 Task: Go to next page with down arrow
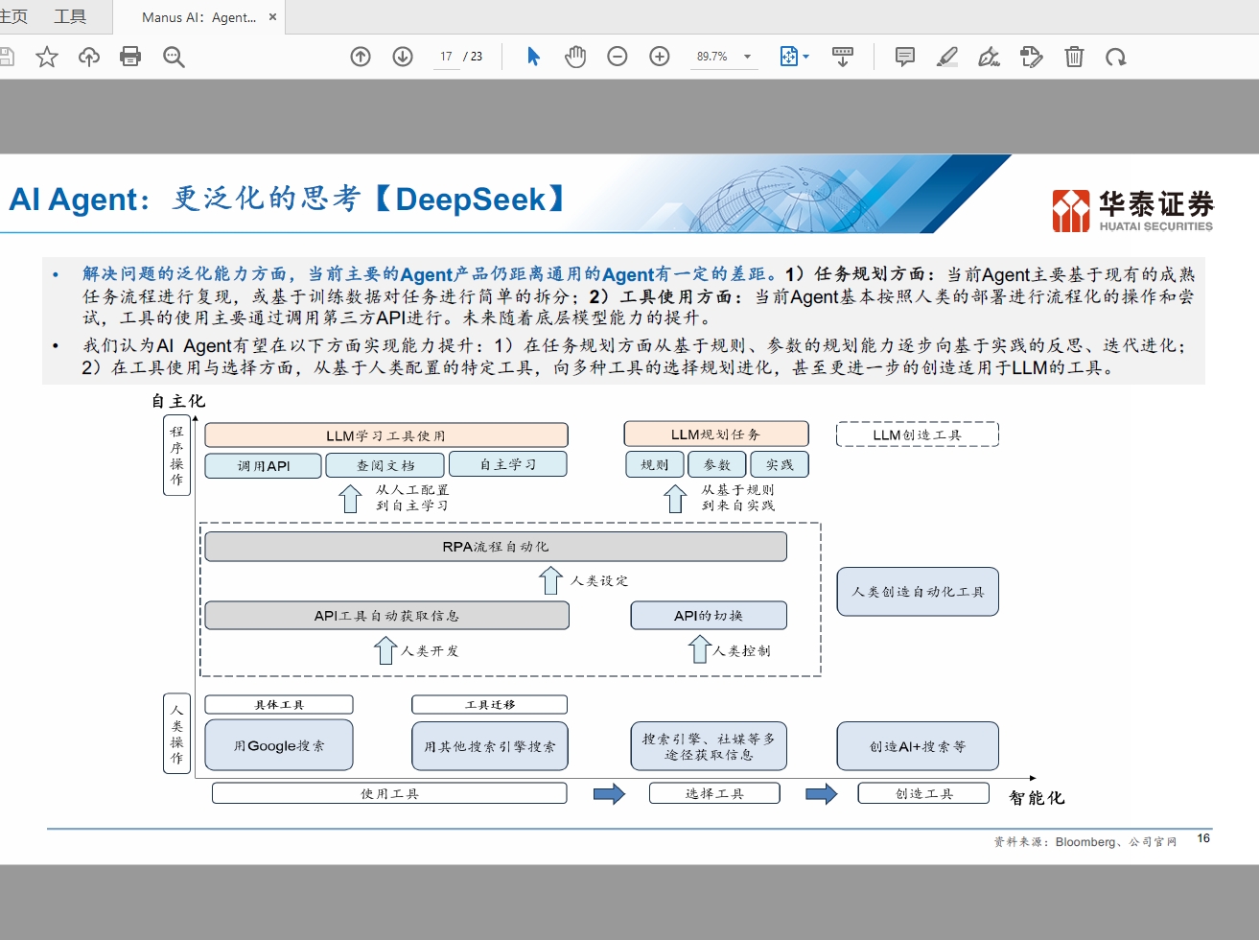(403, 58)
